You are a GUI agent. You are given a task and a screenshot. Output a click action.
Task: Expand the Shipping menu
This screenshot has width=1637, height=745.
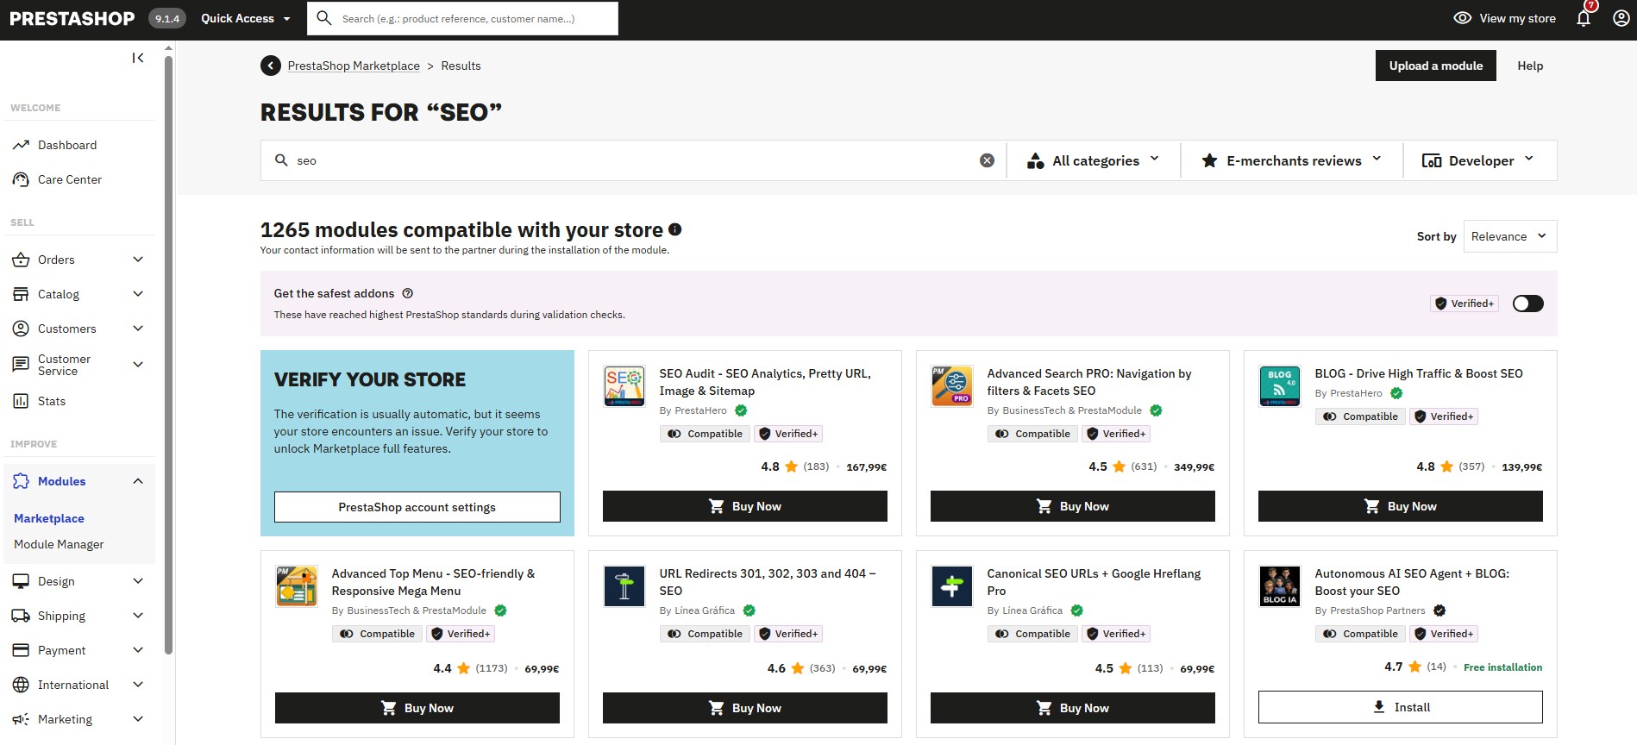click(x=138, y=616)
